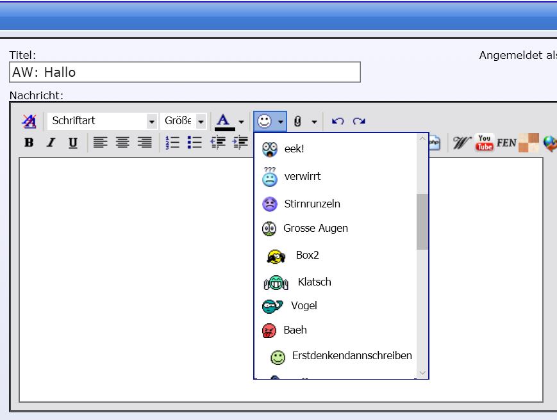Insert the 'Erstdenkendannschreiben' smiley
This screenshot has width=557, height=420.
coord(351,356)
